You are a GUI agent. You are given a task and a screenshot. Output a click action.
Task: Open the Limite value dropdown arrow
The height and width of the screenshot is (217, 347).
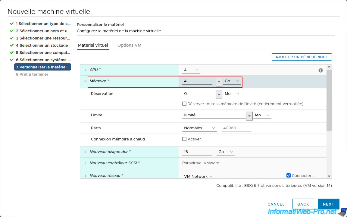tap(249, 116)
